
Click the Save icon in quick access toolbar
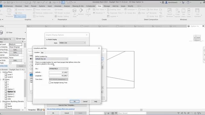pos(8,2)
